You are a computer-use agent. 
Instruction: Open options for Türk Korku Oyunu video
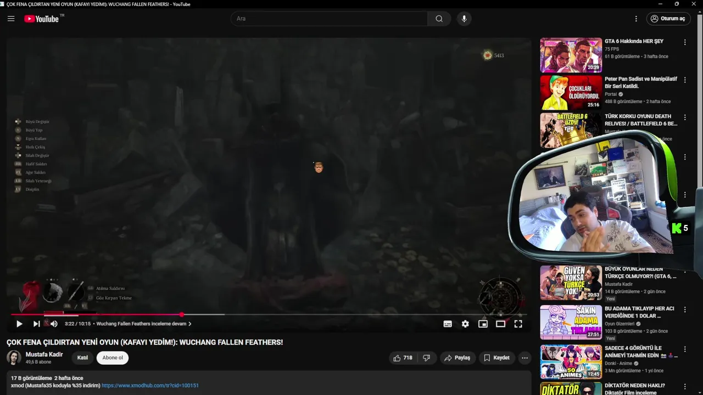(x=685, y=117)
